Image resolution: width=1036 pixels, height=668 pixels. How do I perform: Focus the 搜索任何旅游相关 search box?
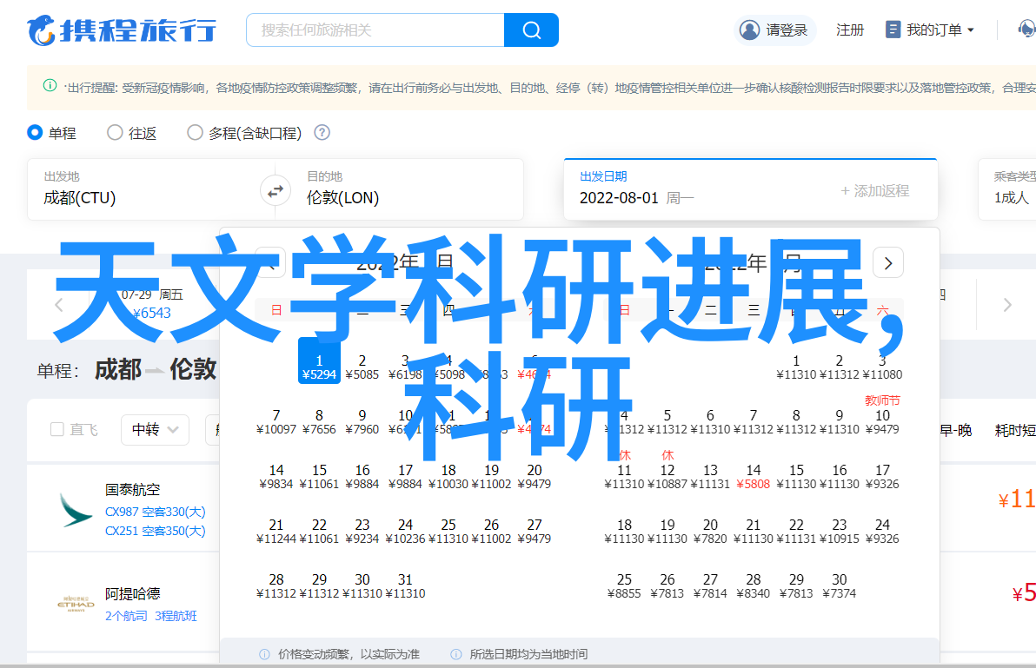(x=375, y=30)
